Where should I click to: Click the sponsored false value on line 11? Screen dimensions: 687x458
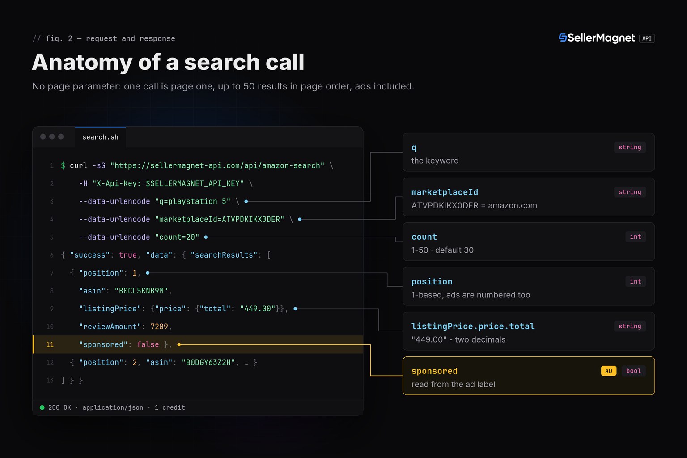[148, 344]
